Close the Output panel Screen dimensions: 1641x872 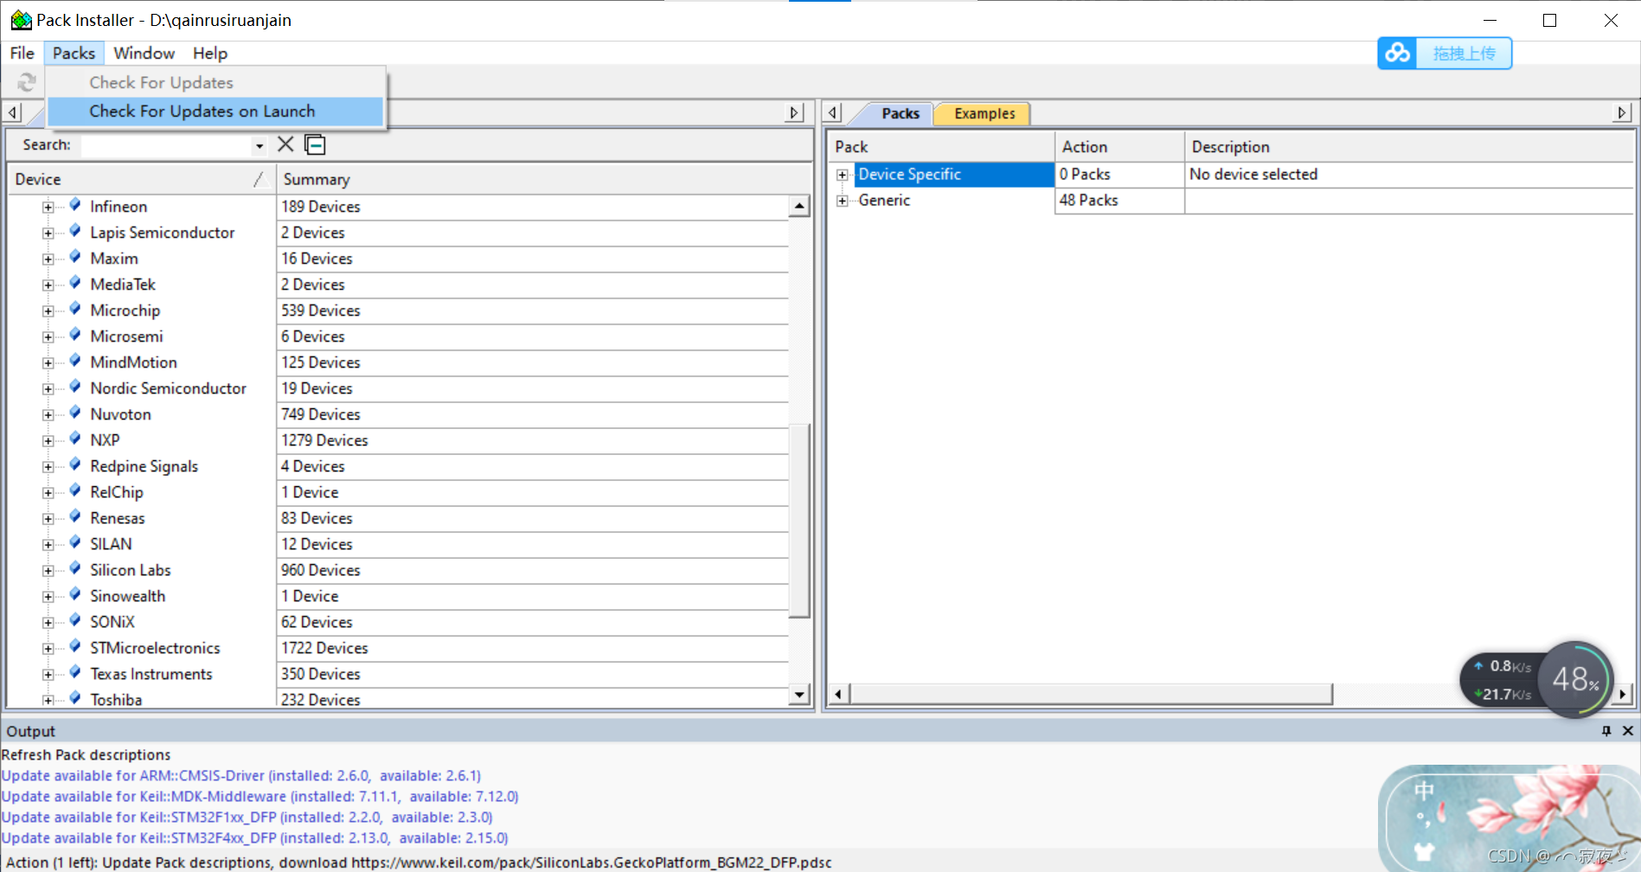point(1627,731)
